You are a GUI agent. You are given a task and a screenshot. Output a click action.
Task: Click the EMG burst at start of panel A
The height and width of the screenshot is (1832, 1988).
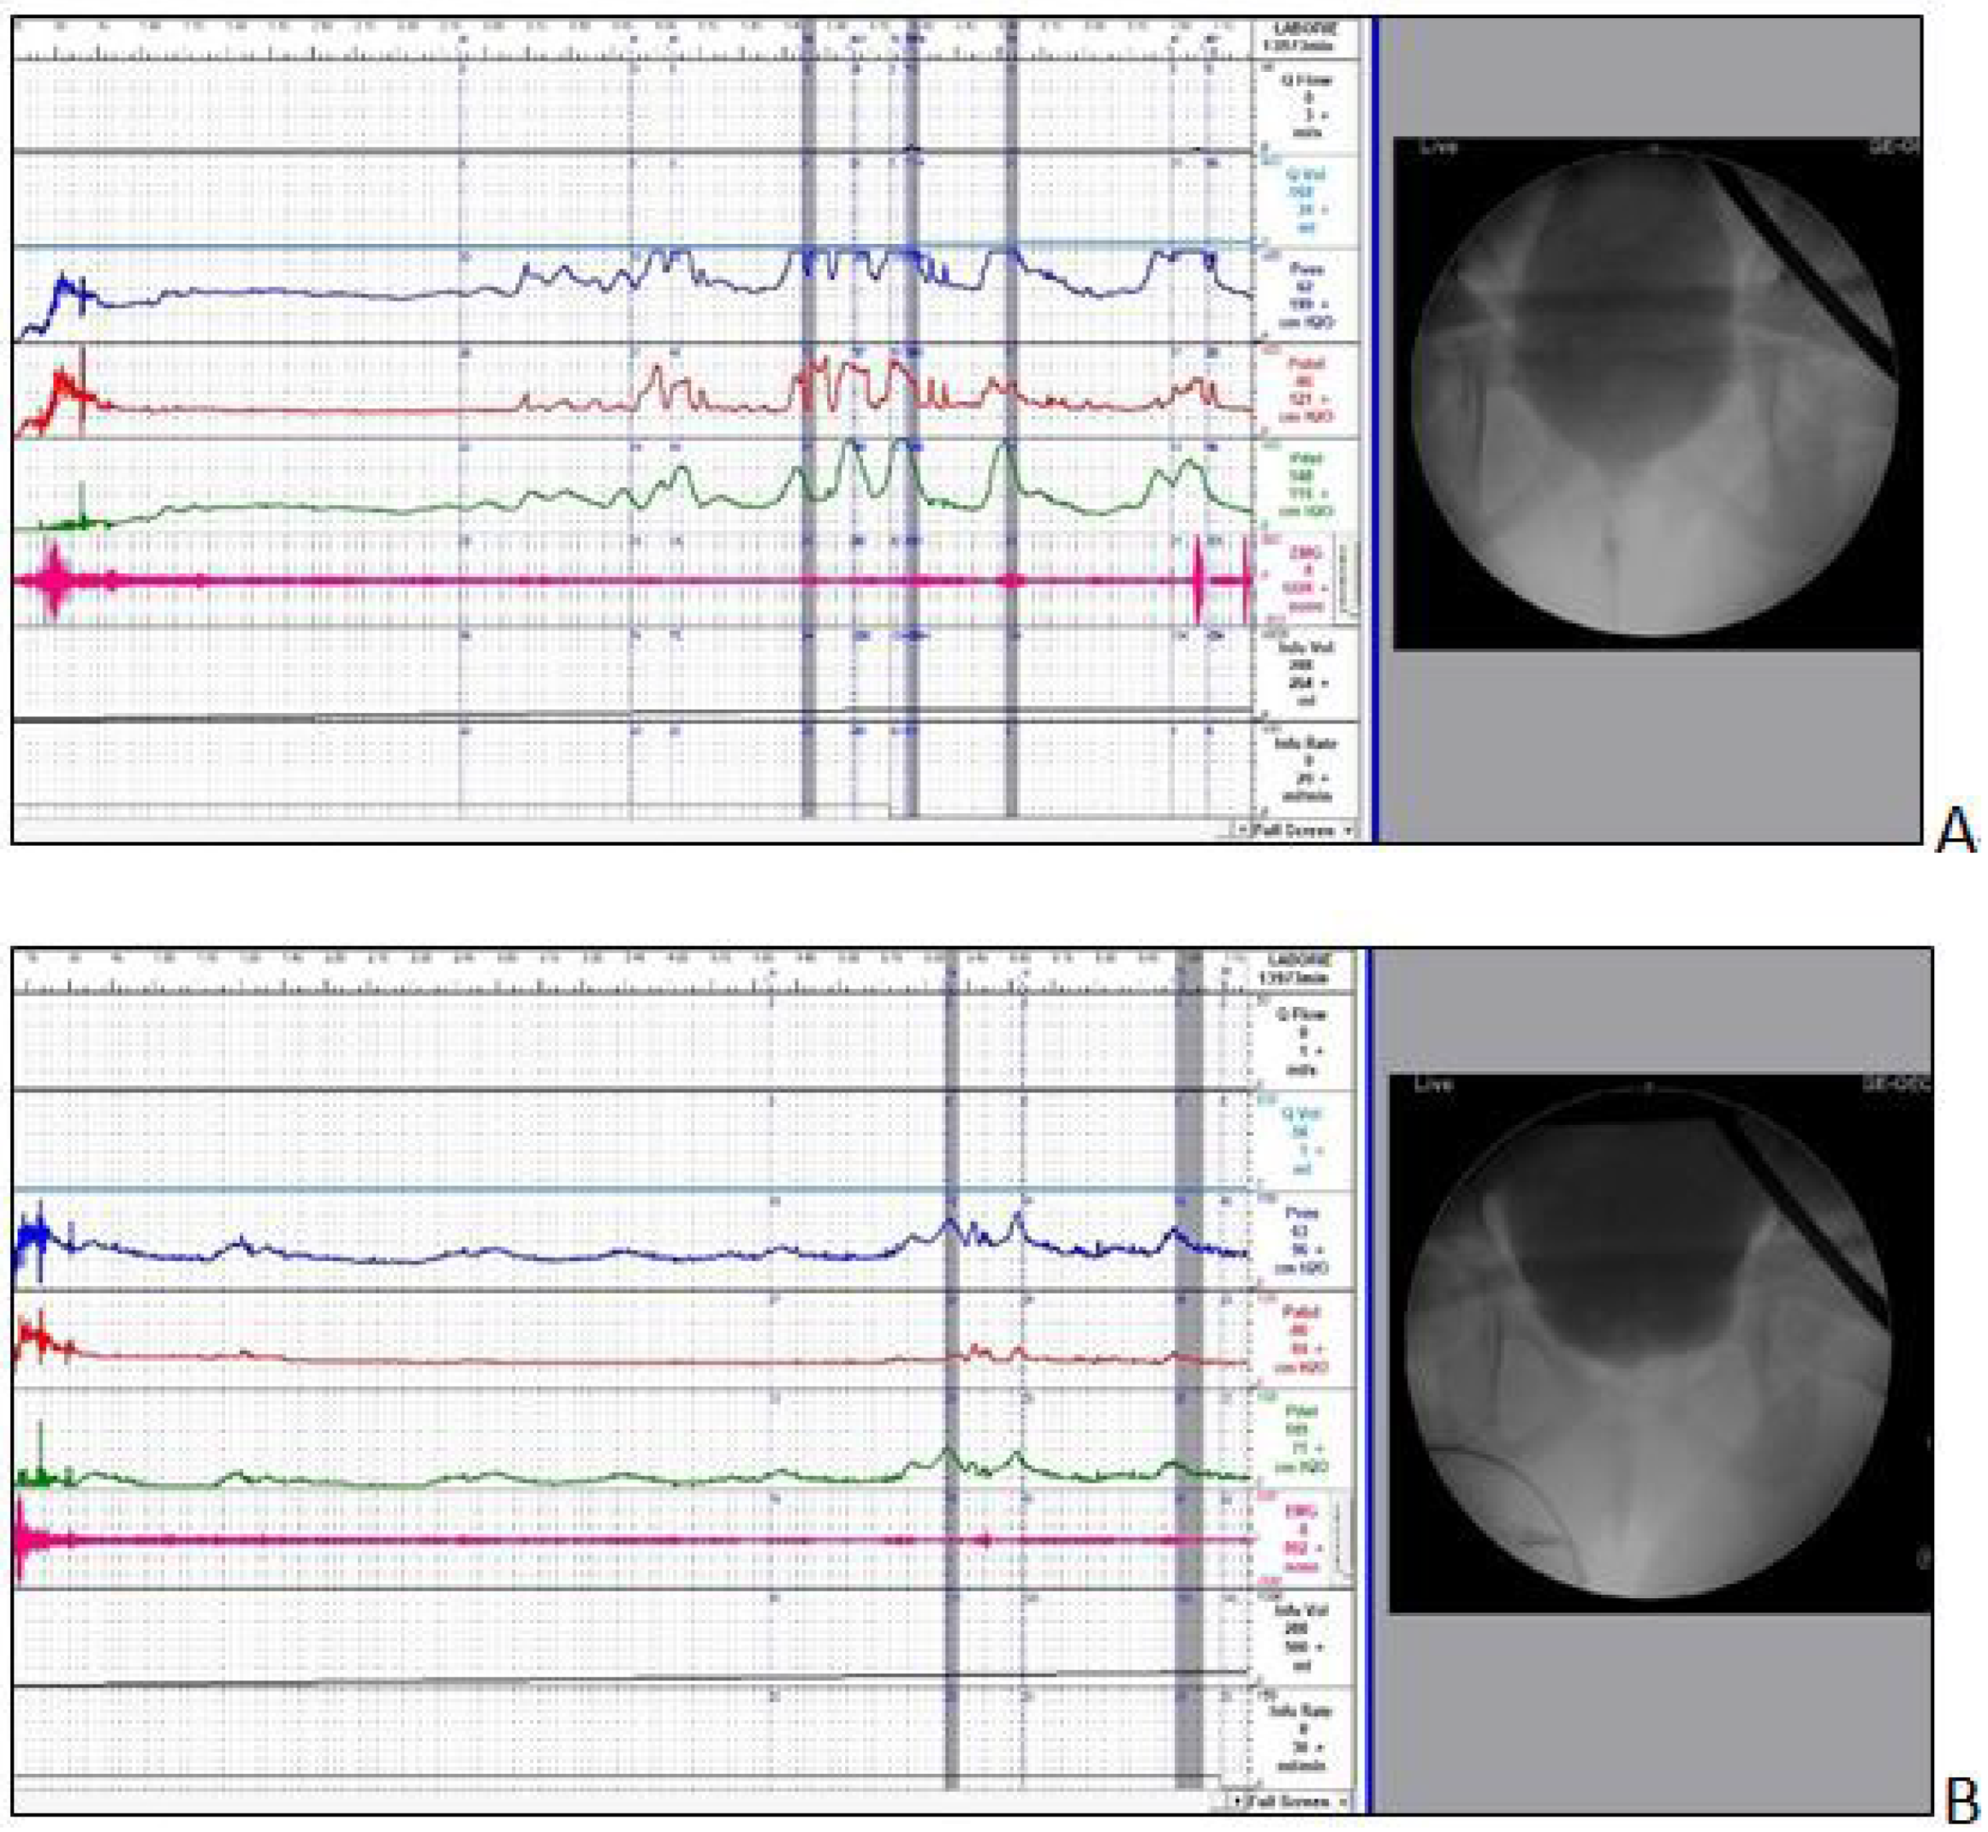54,580
